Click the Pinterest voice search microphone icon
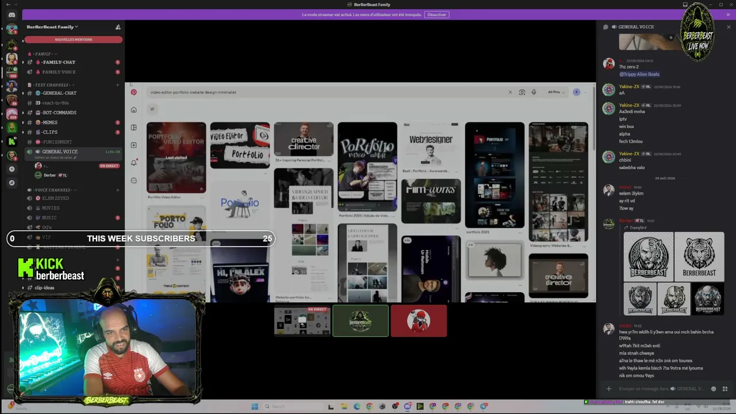Viewport: 736px width, 414px height. (534, 92)
